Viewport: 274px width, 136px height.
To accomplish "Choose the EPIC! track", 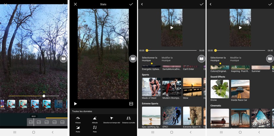I will click(x=172, y=117).
